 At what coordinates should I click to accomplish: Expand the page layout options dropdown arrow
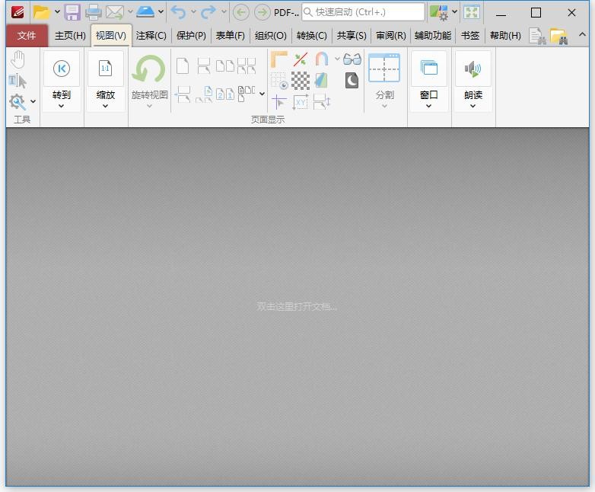[262, 94]
